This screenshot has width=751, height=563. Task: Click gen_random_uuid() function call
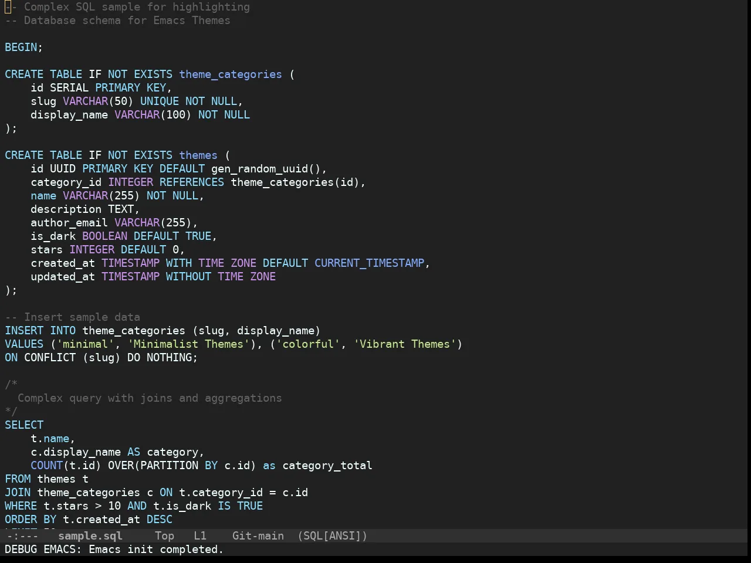pyautogui.click(x=266, y=169)
